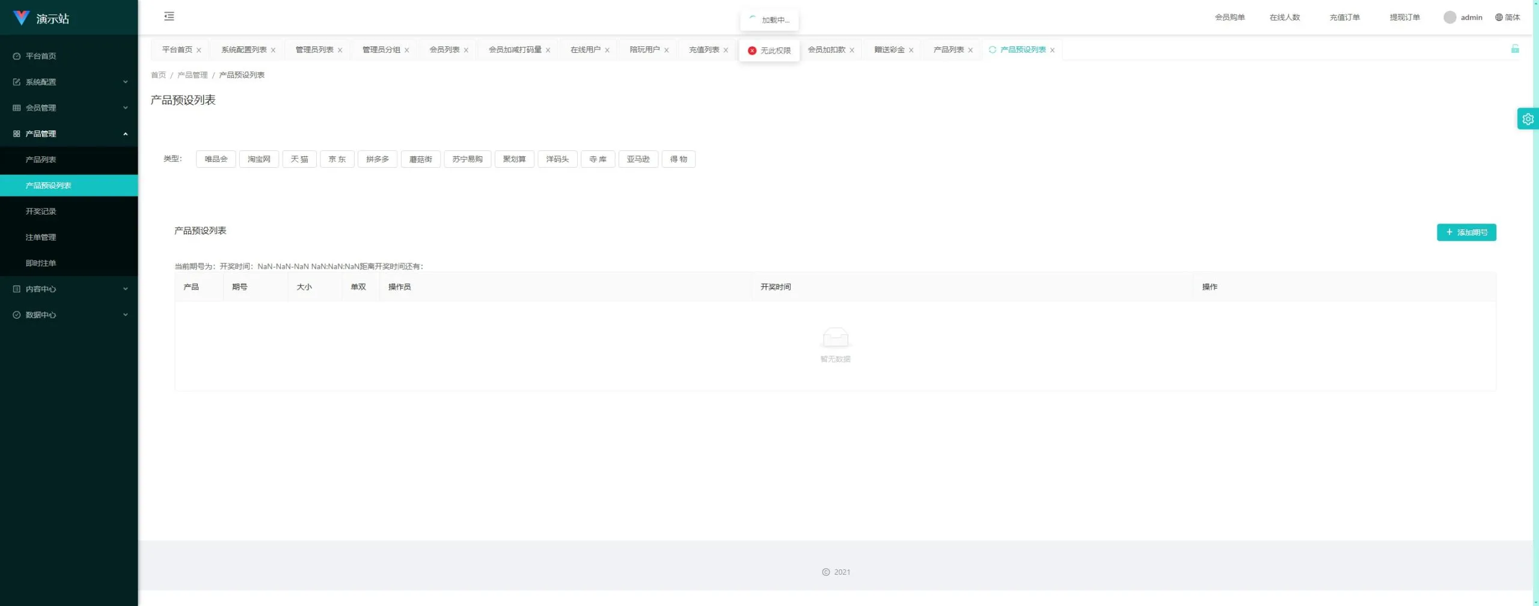Open 提现订单 in top bar
This screenshot has height=606, width=1539.
point(1404,17)
